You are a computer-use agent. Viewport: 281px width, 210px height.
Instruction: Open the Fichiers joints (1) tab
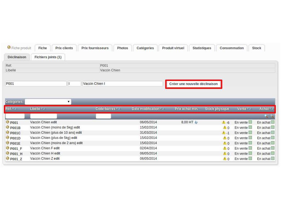[x=48, y=57]
